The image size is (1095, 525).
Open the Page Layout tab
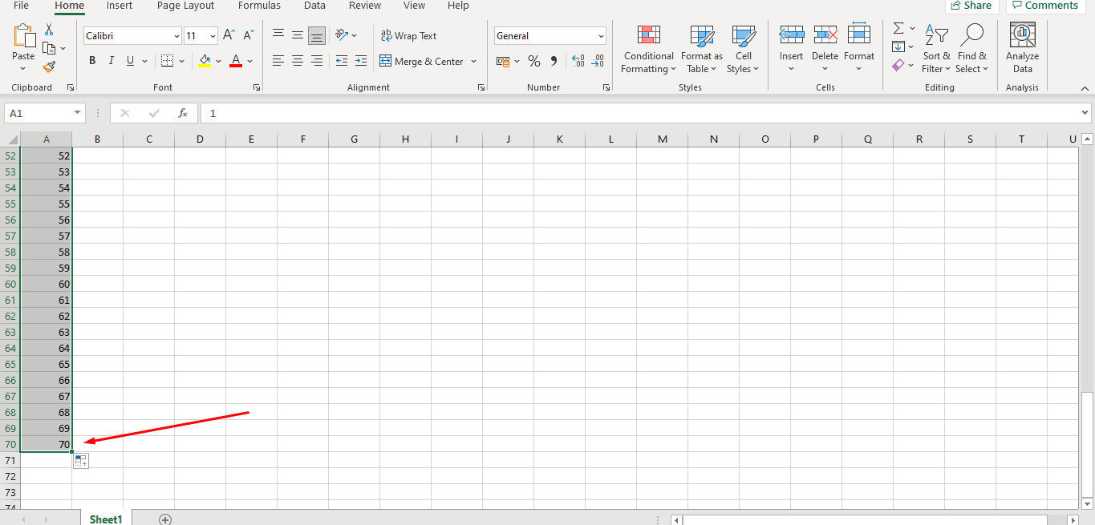[185, 6]
